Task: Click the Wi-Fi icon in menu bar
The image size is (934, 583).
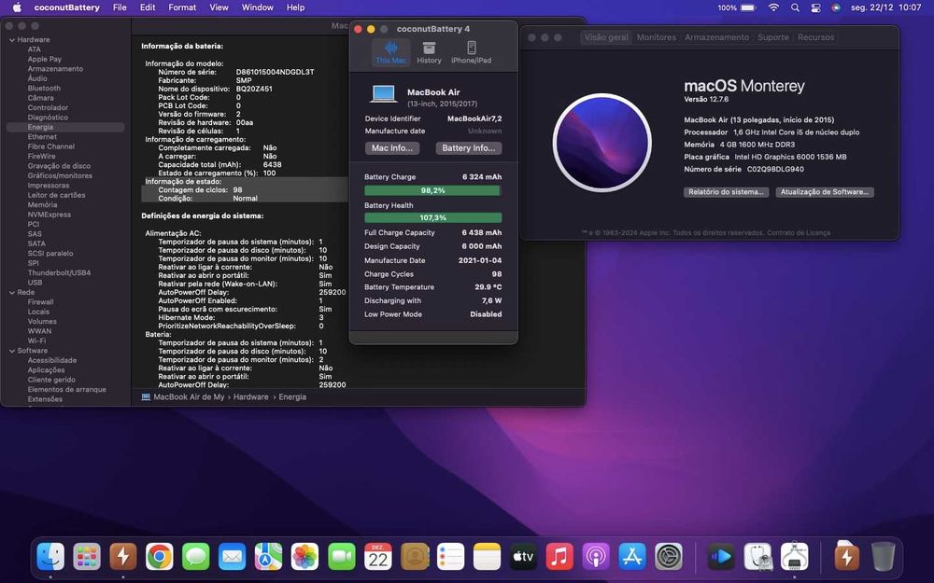Action: pos(773,7)
